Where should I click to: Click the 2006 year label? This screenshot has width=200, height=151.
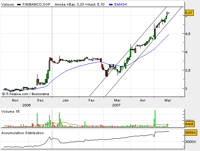[x=27, y=105]
